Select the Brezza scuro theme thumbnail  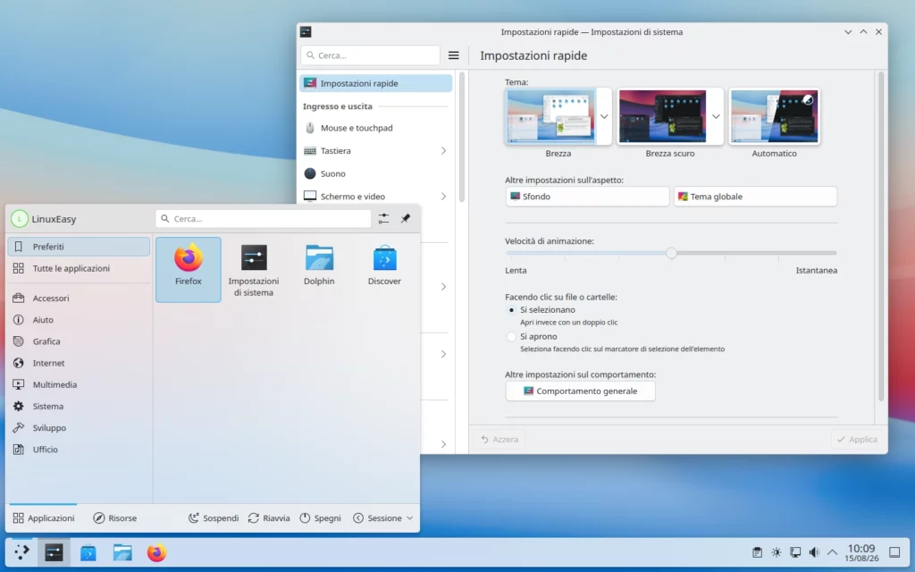coord(662,116)
